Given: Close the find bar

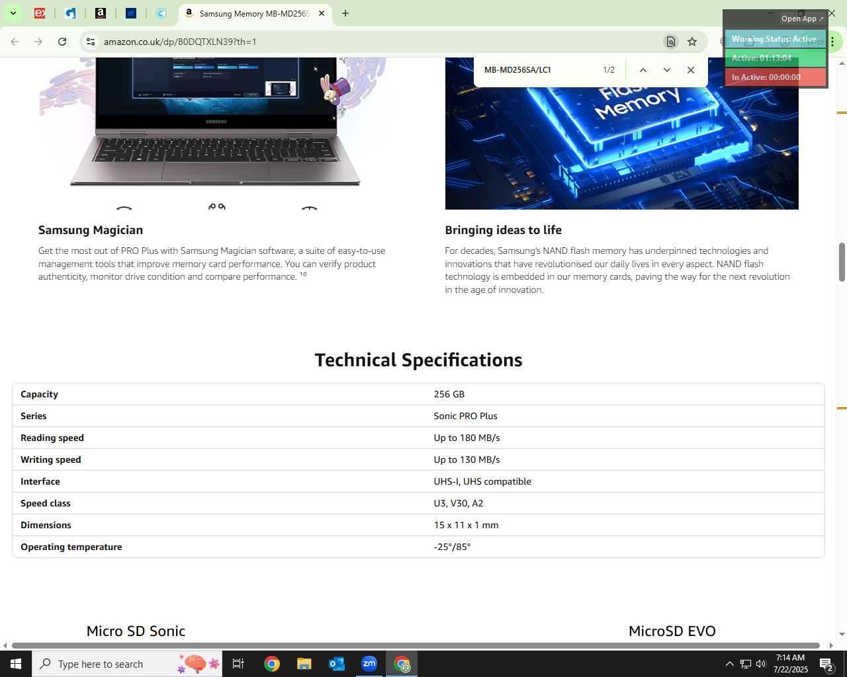Looking at the screenshot, I should click(x=690, y=70).
